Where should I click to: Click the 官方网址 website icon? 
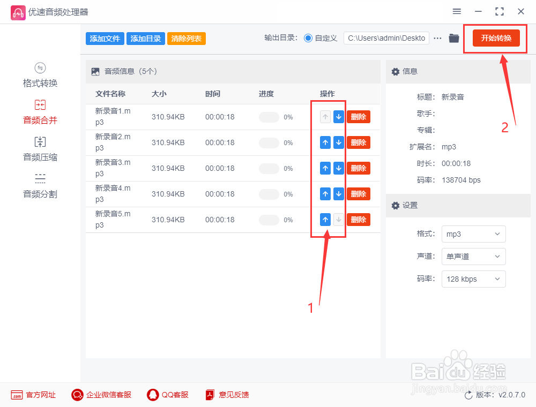pos(17,395)
